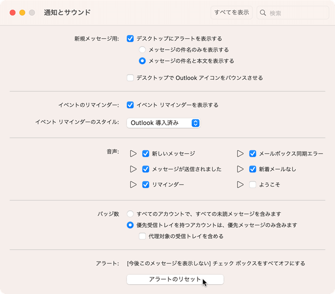Click into the 検索 field
This screenshot has height=294, width=335.
[295, 13]
